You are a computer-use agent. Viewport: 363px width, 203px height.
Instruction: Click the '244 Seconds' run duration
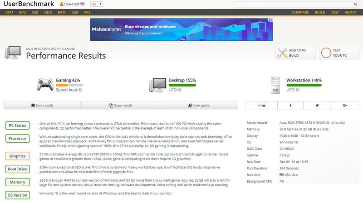click(289, 168)
